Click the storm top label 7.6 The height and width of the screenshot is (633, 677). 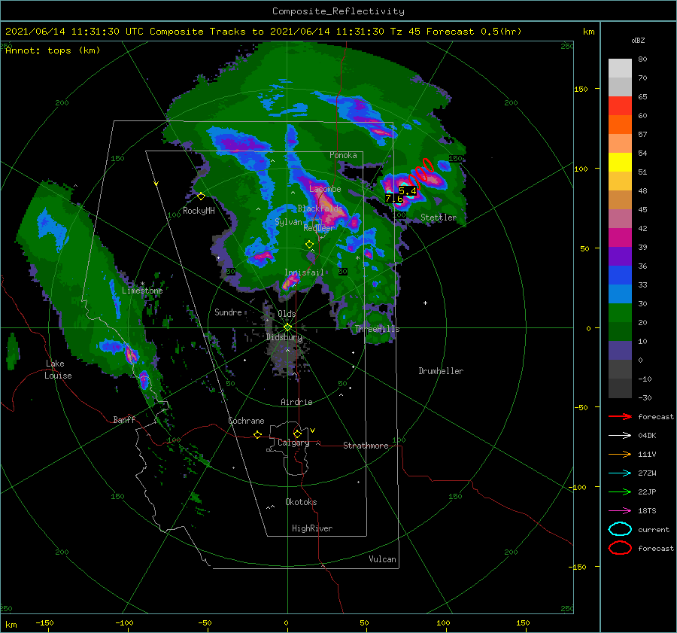[x=393, y=198]
